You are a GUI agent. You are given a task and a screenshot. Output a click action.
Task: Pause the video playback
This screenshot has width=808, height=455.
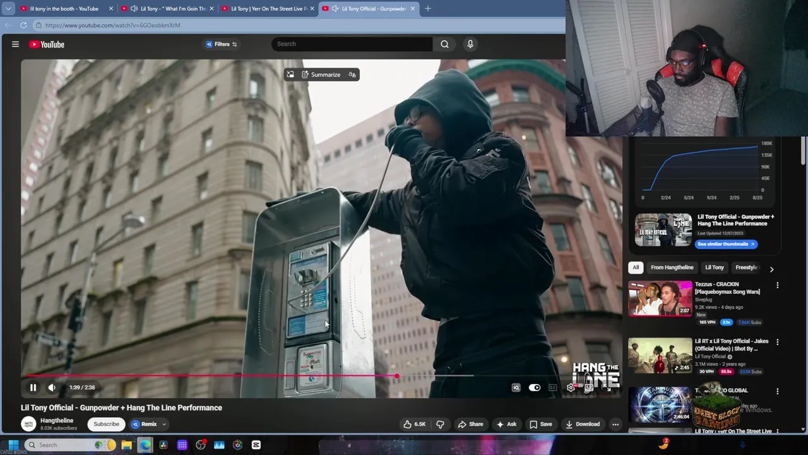[33, 387]
